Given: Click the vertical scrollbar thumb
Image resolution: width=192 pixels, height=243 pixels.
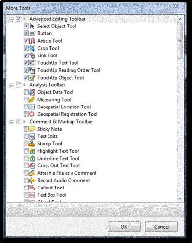Looking at the screenshot, I should [180, 41].
